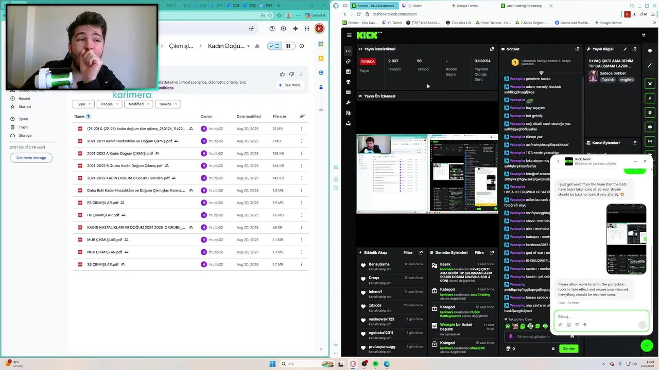Open Türk Altis Life bookmark
Viewport: 659px width, 370px height.
(460, 23)
